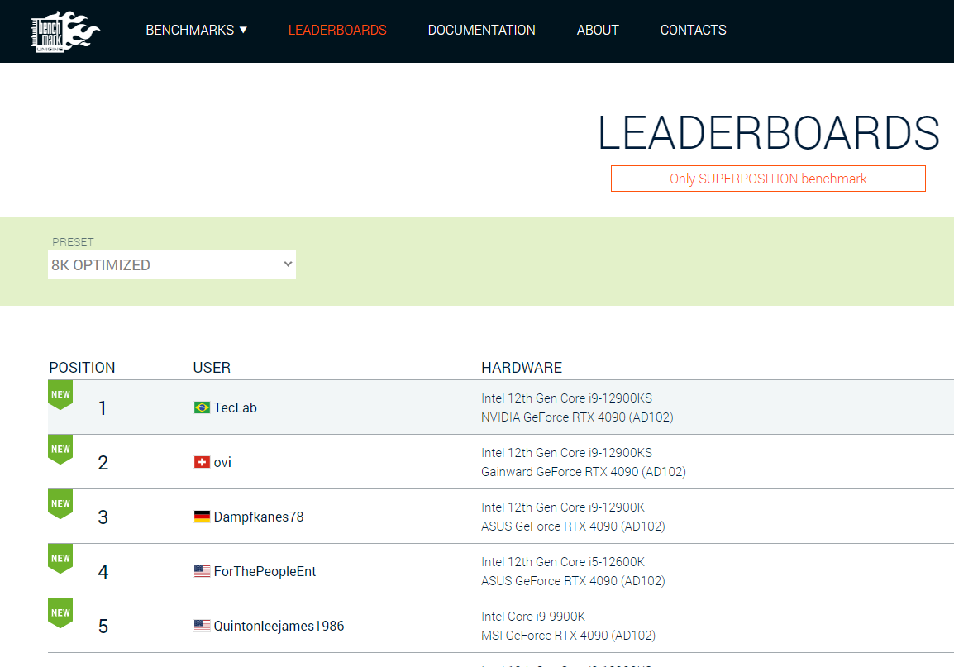Select 'MSI GeForce RTX 4090 (AD102)' text
Screen dimensions: 954x667
(568, 636)
